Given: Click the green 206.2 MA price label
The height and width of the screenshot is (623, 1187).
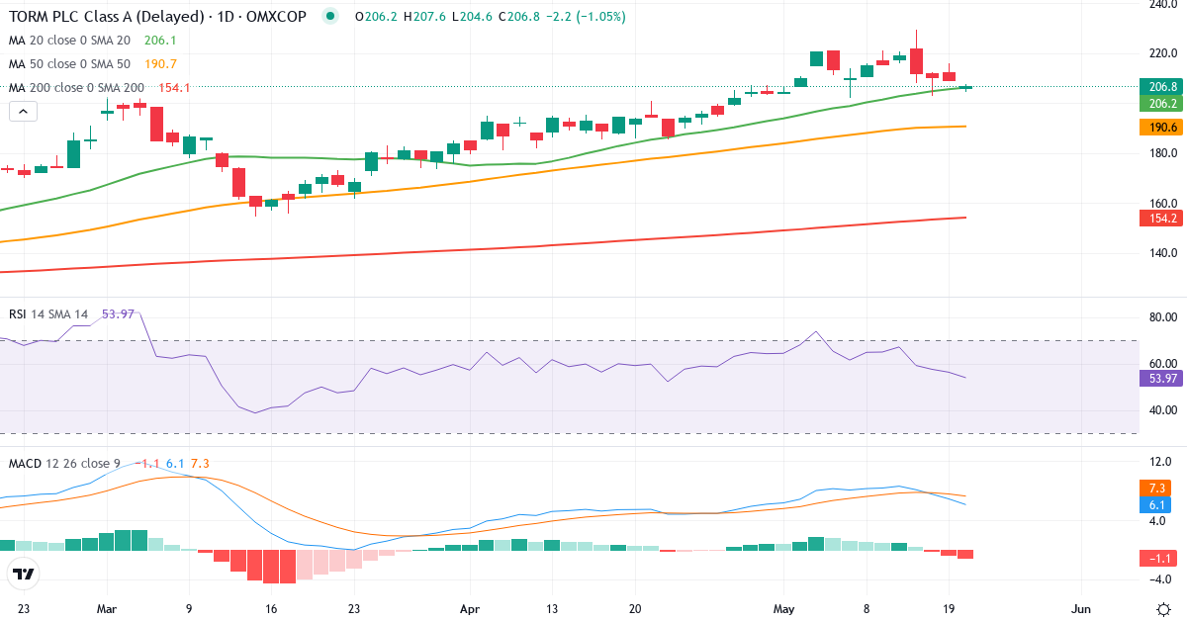Looking at the screenshot, I should pyautogui.click(x=1159, y=103).
